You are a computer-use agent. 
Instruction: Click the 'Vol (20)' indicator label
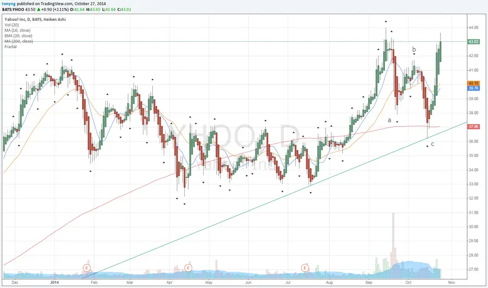[x=12, y=25]
